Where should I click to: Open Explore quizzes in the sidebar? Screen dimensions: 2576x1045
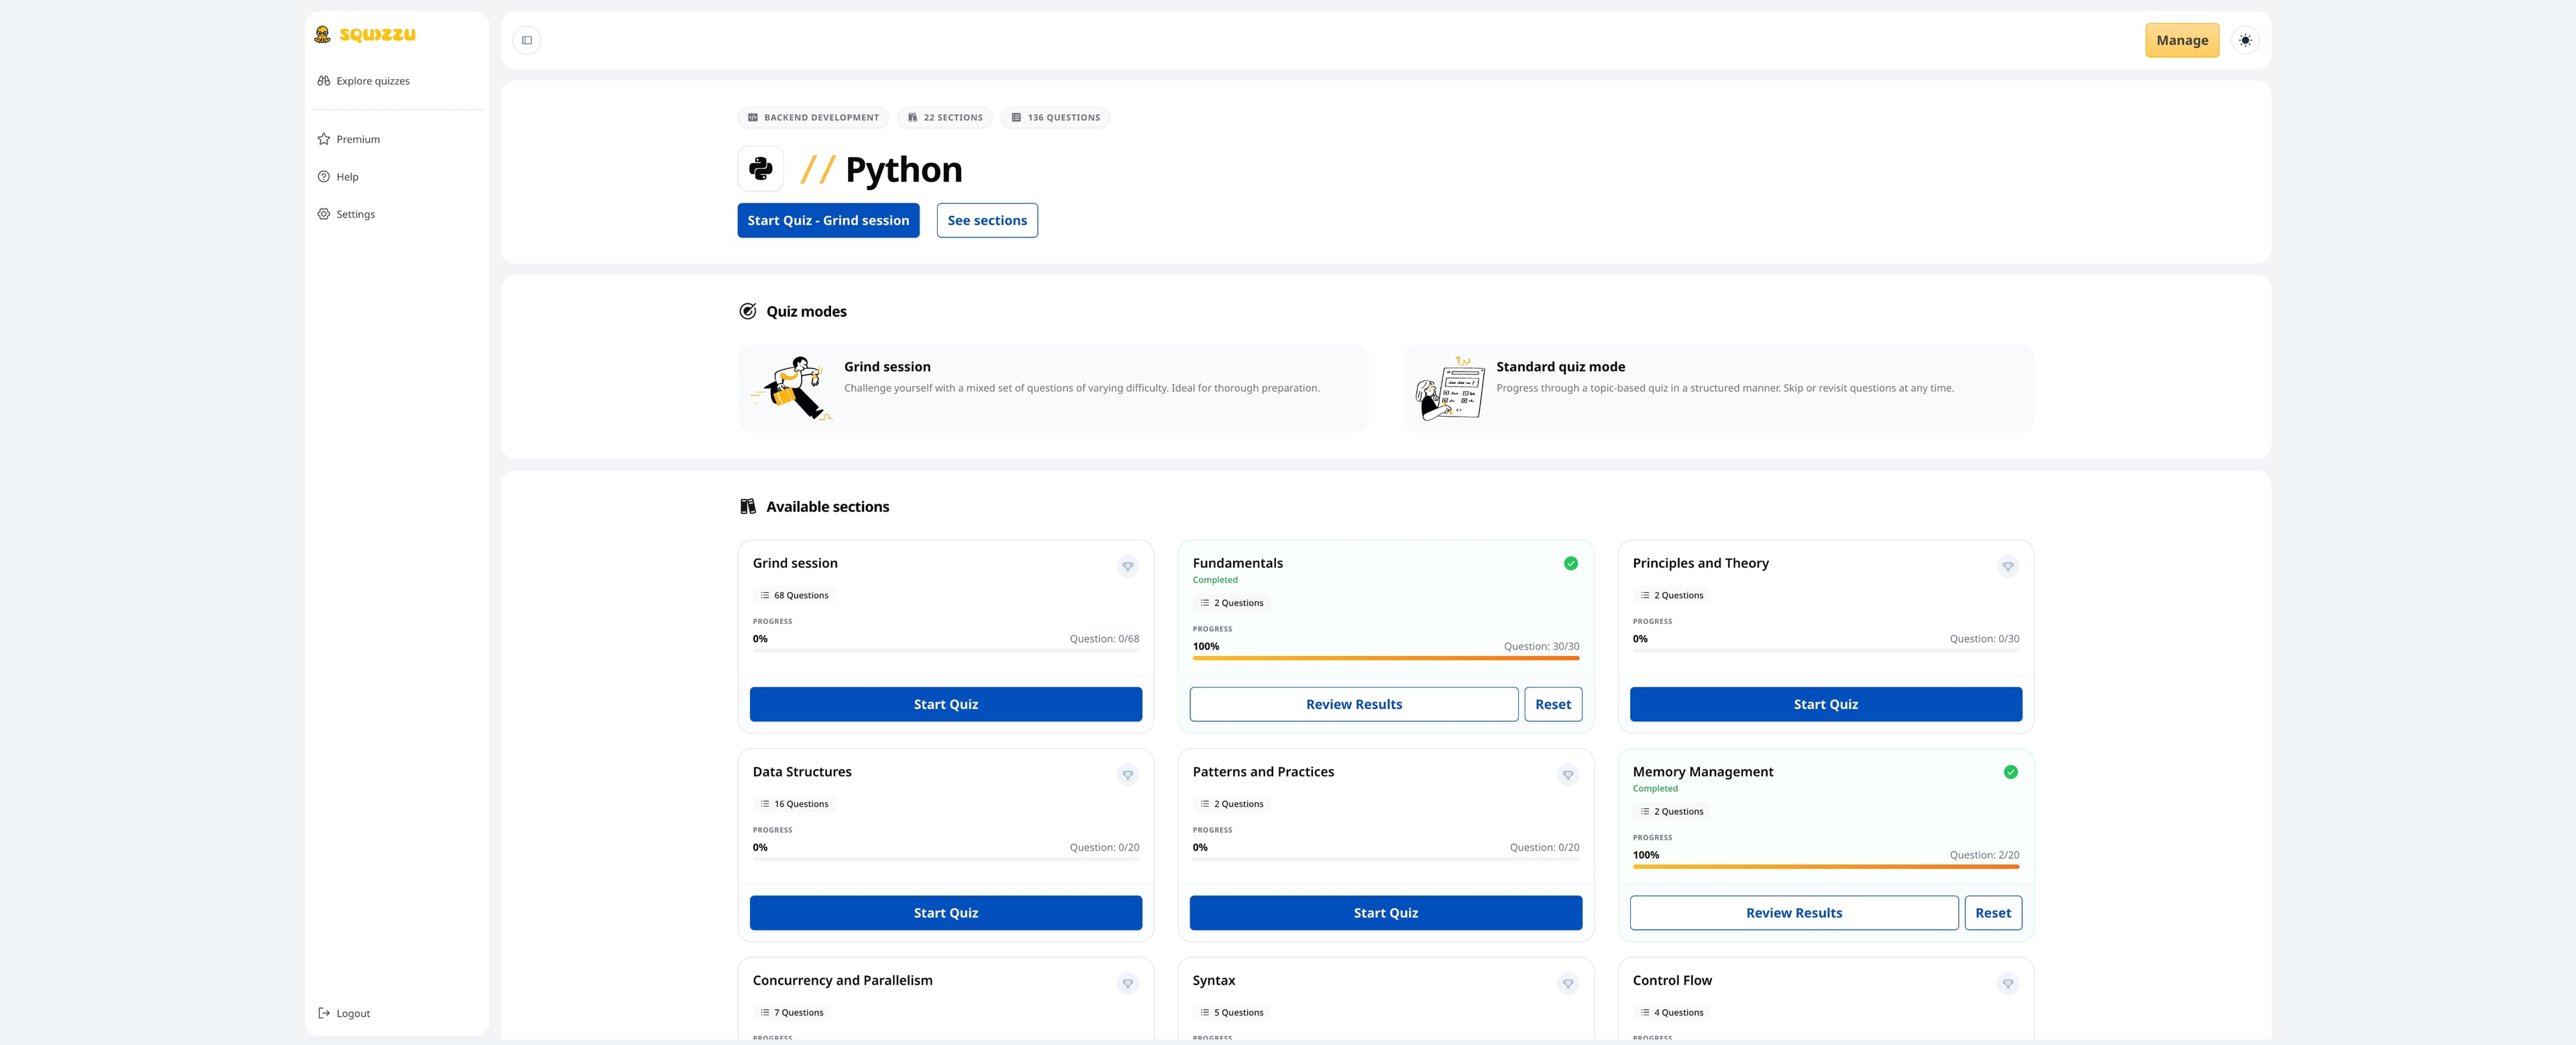click(372, 81)
